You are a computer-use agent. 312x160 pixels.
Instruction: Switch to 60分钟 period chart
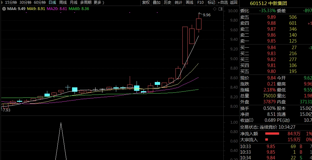coord(40,3)
